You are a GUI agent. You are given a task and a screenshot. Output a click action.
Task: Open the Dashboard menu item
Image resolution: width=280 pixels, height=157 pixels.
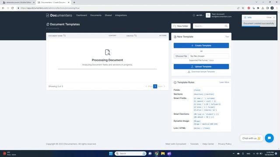pyautogui.click(x=82, y=15)
